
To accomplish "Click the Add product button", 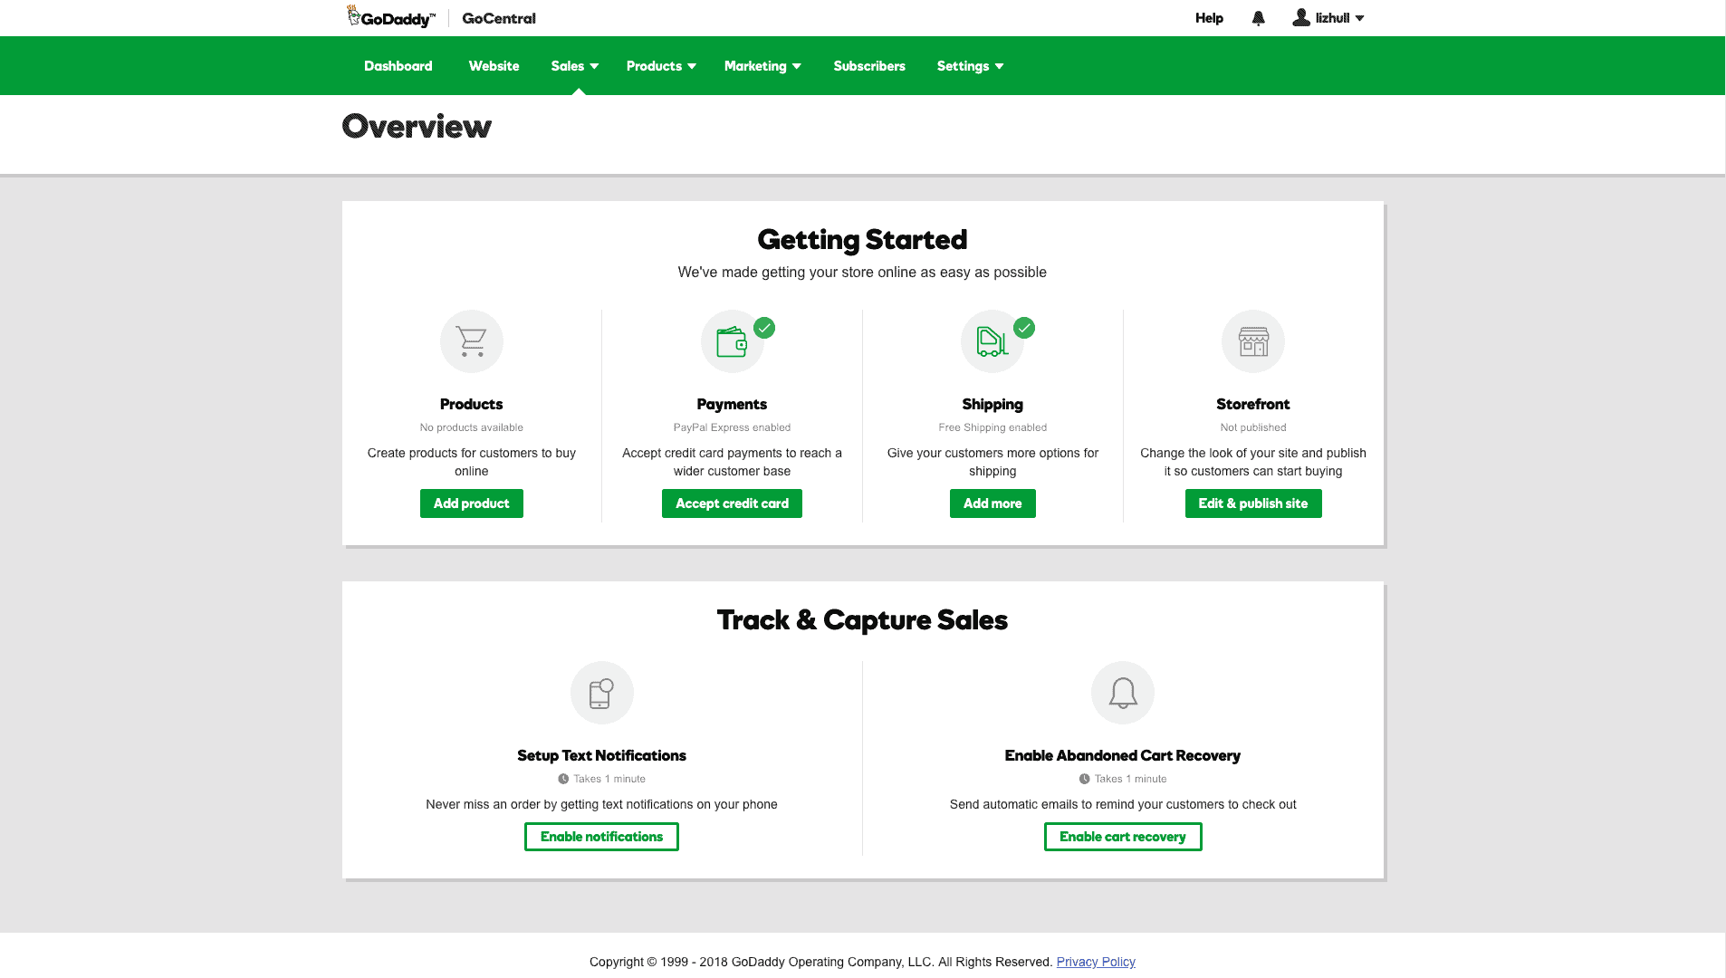I will pyautogui.click(x=472, y=503).
